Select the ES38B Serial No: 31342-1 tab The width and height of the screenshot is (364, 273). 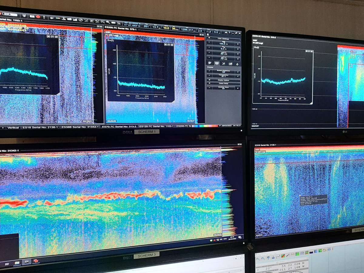(80, 127)
